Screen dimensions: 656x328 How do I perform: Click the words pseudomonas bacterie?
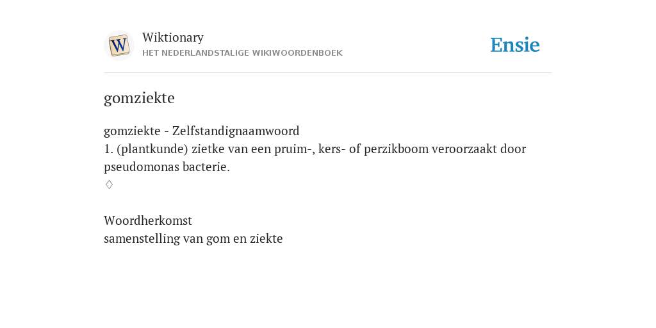tap(167, 167)
